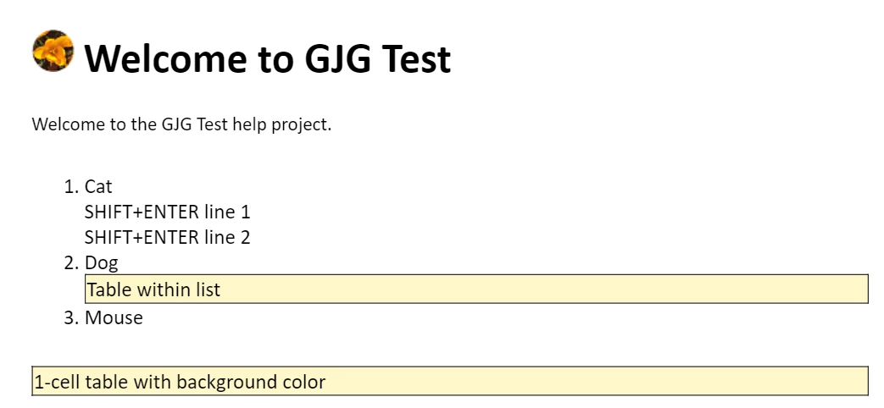Click the 'Welcome to the GJG Test help project.' paragraph
Viewport: 884px width, 408px height.
(x=181, y=124)
